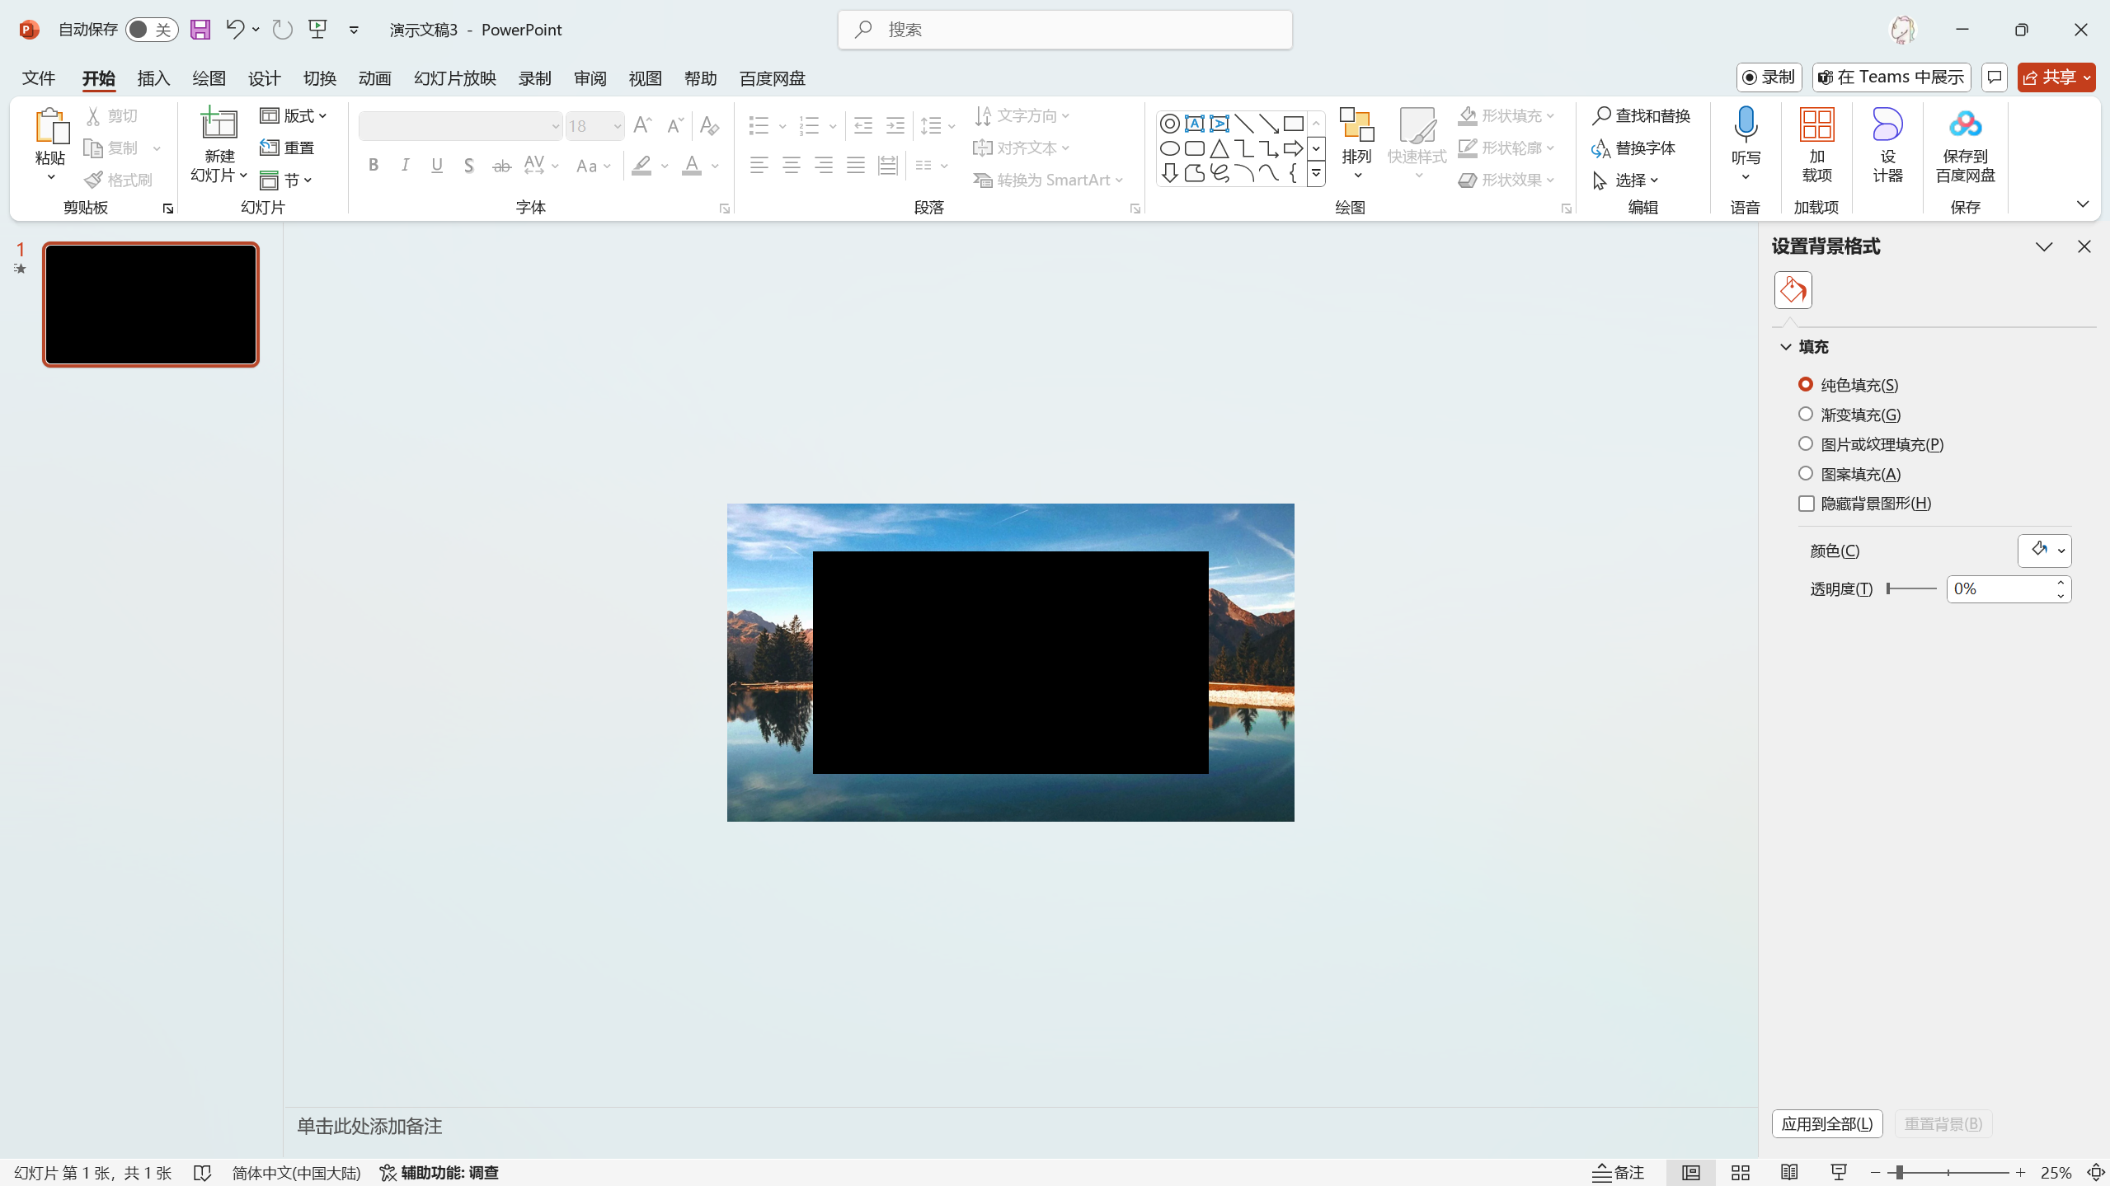The width and height of the screenshot is (2110, 1186).
Task: Switch to the Transitions (切换) tab
Action: click(x=319, y=78)
